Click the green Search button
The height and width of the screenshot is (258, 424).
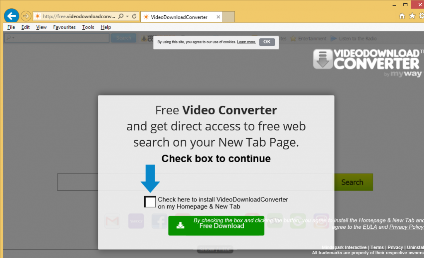click(352, 182)
